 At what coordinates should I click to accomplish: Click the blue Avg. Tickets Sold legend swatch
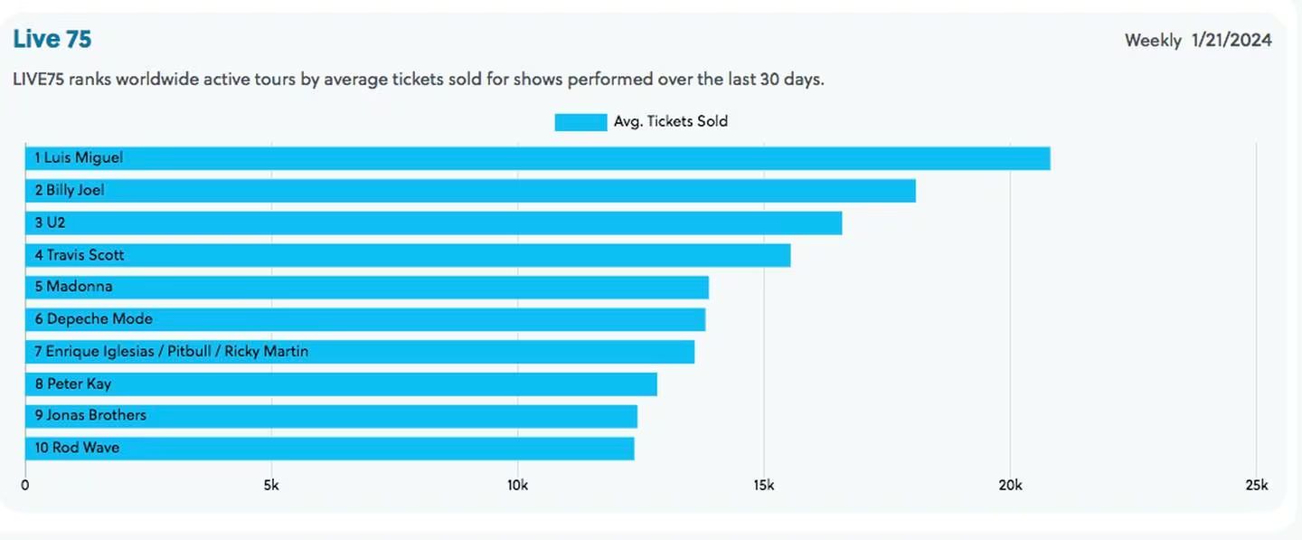tap(580, 122)
